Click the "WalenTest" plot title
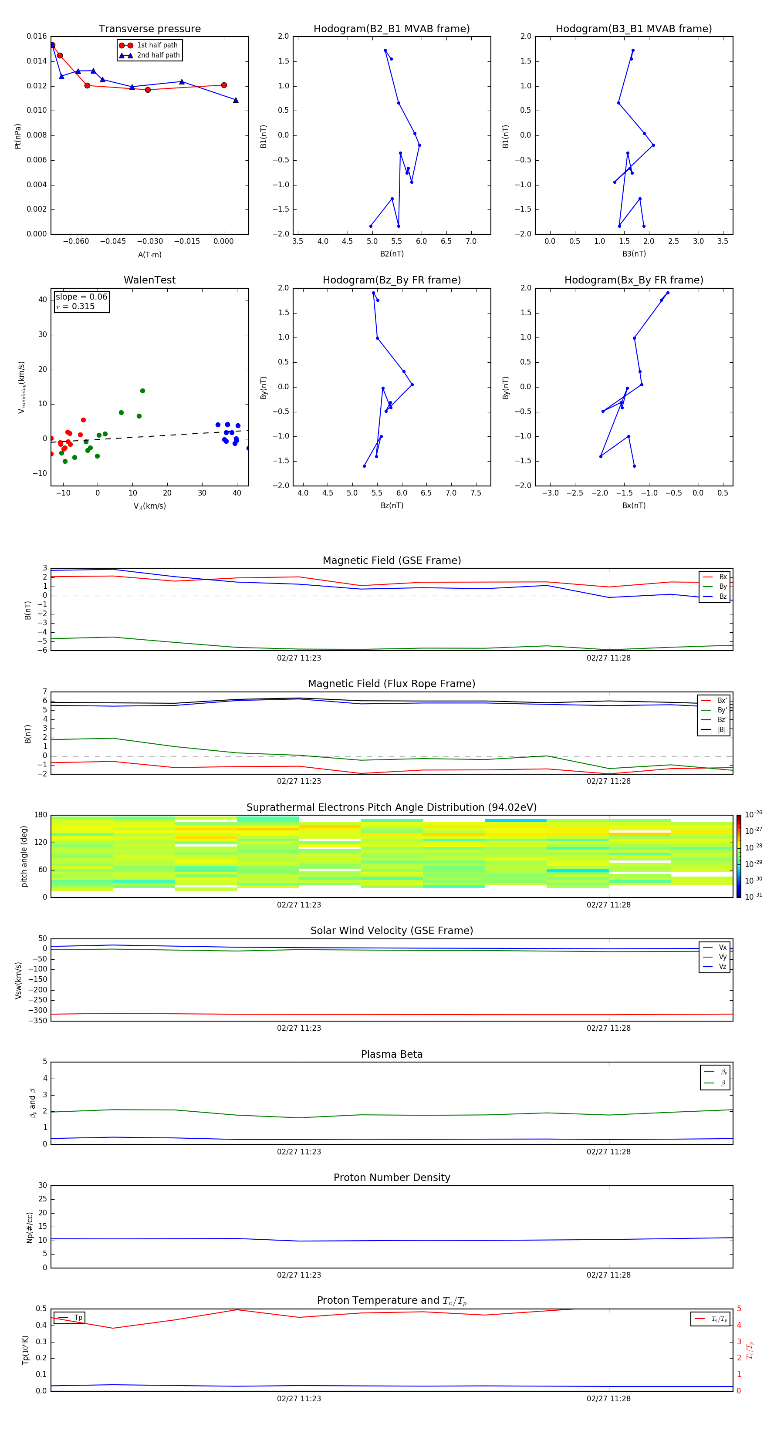 [149, 280]
